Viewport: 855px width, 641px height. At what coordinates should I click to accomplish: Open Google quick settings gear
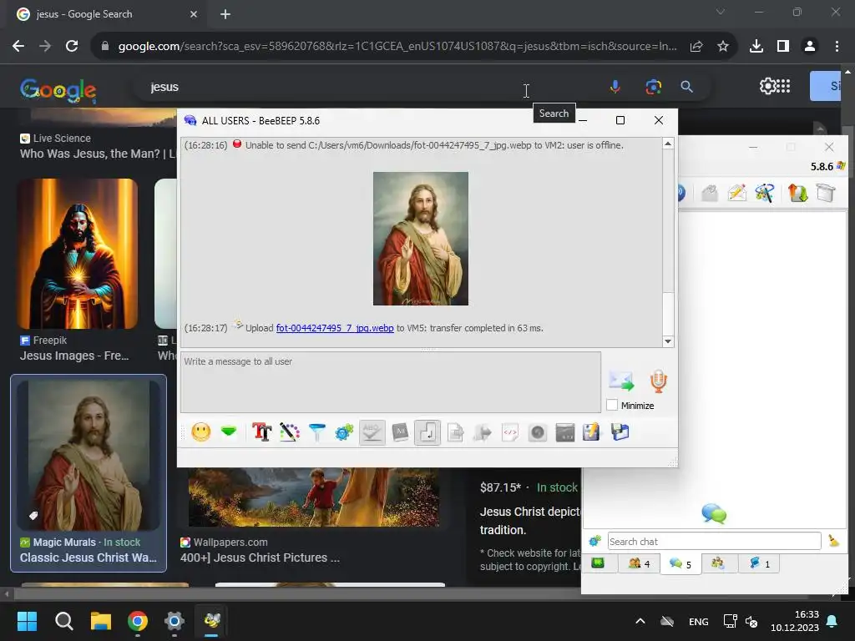pos(766,86)
